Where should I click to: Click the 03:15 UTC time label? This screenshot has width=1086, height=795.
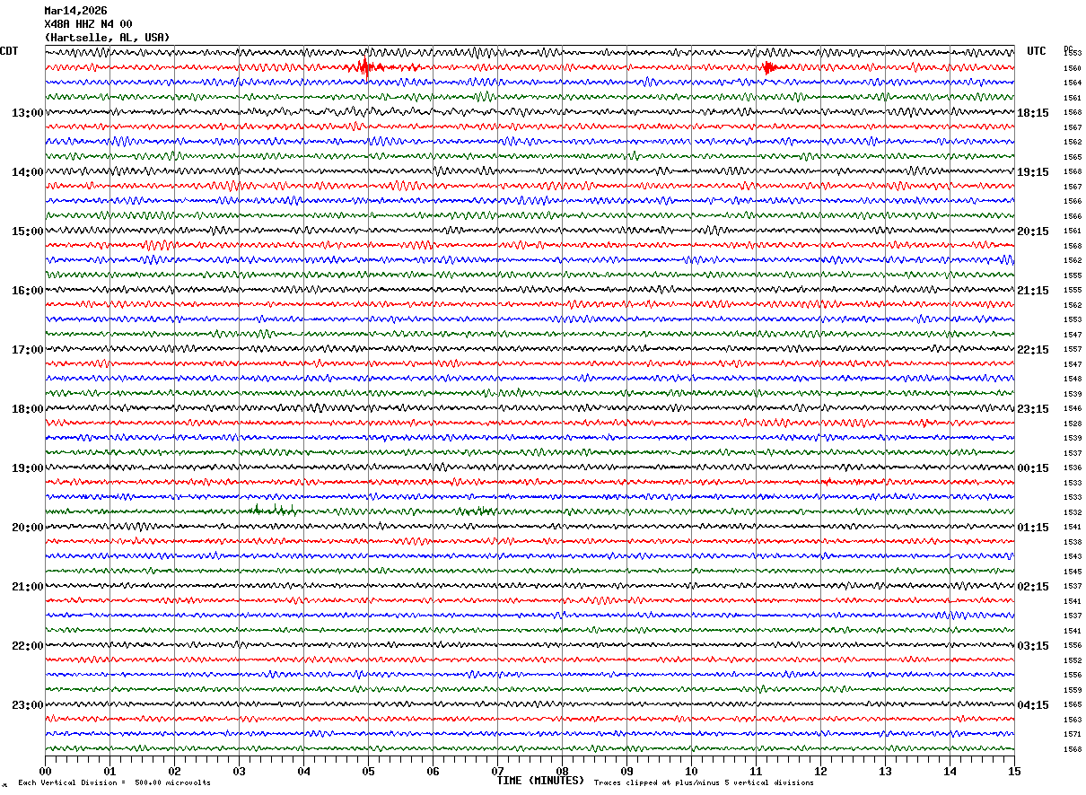click(1033, 646)
